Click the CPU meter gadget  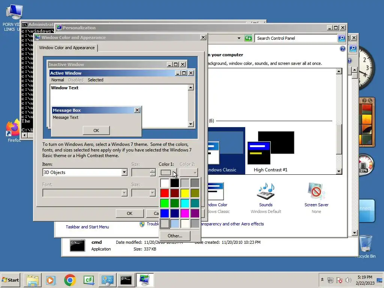[x=366, y=165]
